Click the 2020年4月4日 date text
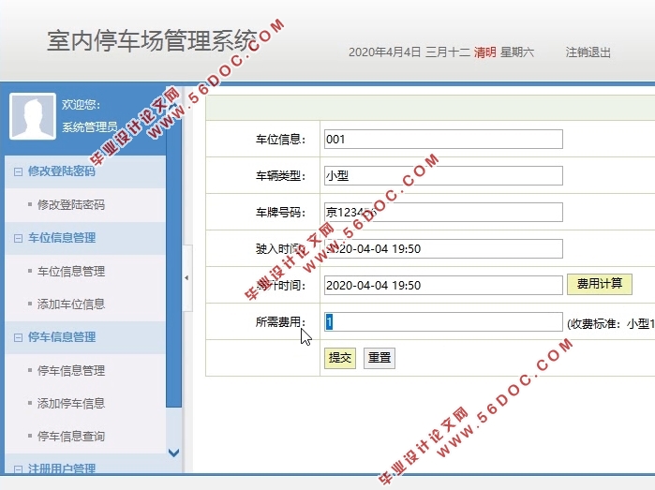The image size is (655, 490). [385, 52]
